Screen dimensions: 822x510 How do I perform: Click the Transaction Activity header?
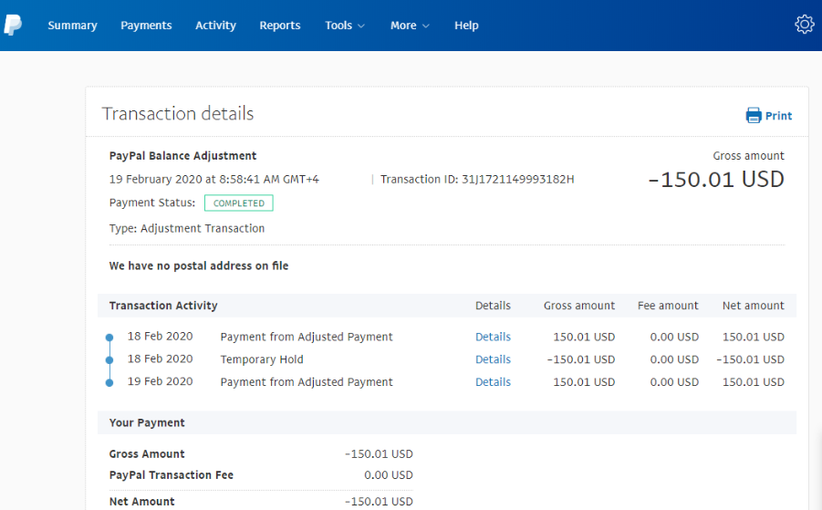(163, 306)
